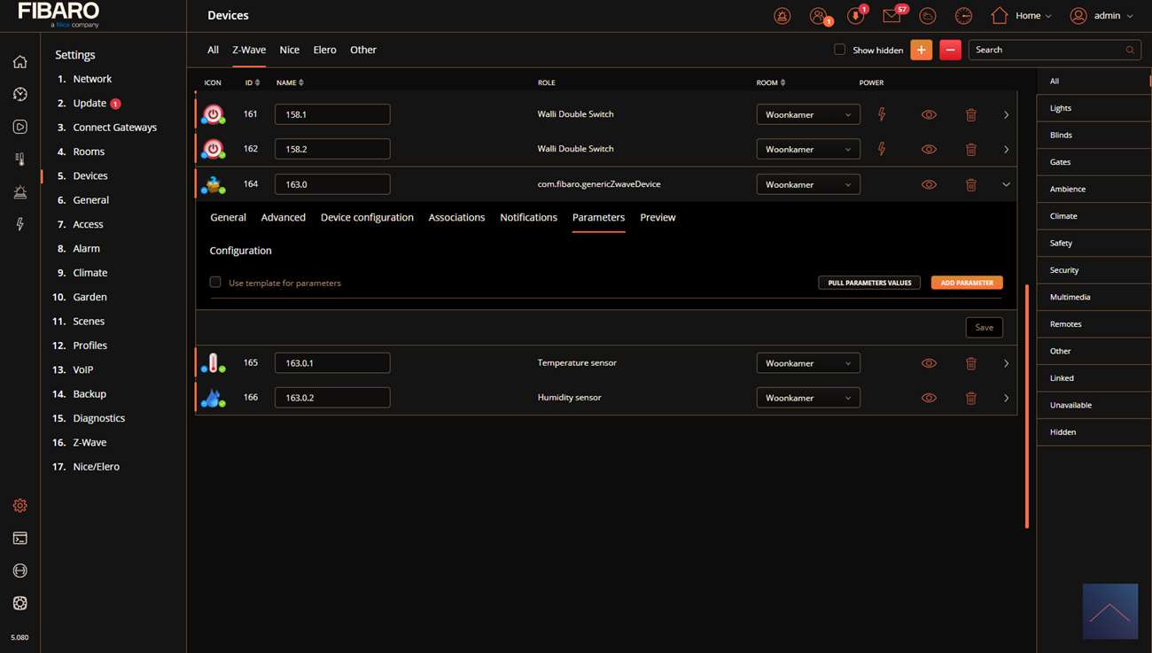Image resolution: width=1152 pixels, height=653 pixels.
Task: Select the Nice devices tab
Action: point(289,50)
